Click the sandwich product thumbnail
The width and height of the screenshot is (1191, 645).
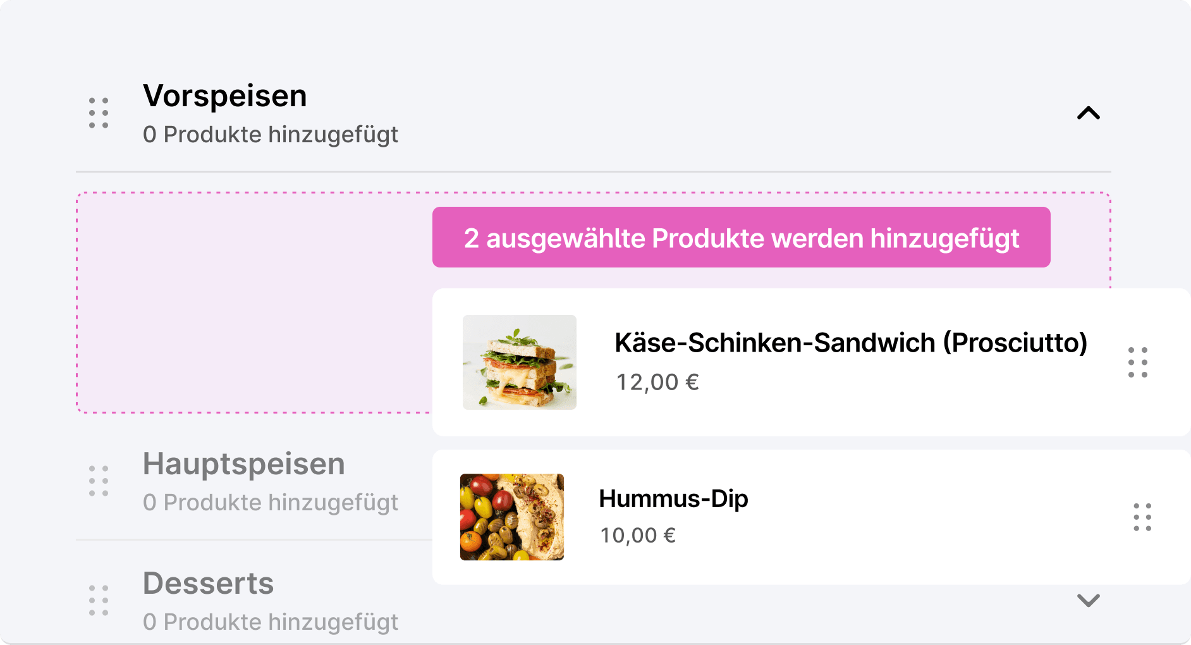(x=519, y=362)
